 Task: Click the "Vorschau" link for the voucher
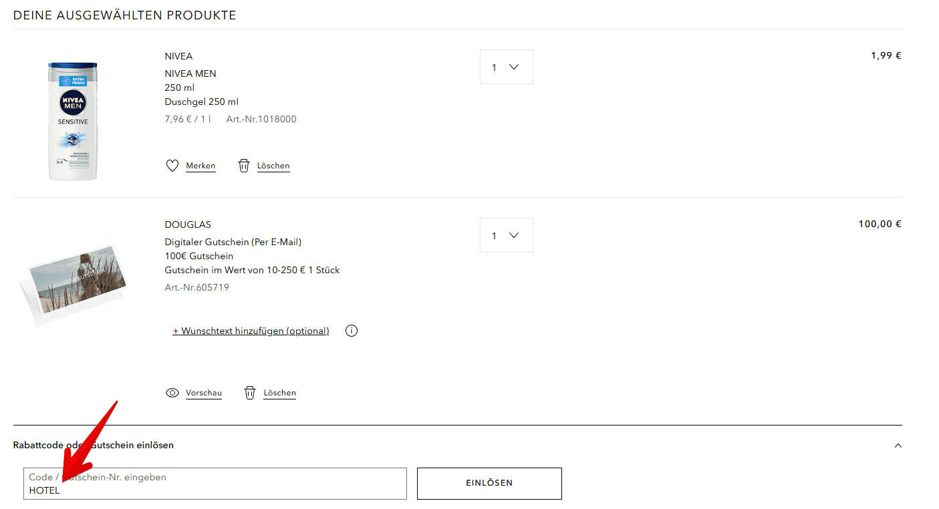[204, 393]
